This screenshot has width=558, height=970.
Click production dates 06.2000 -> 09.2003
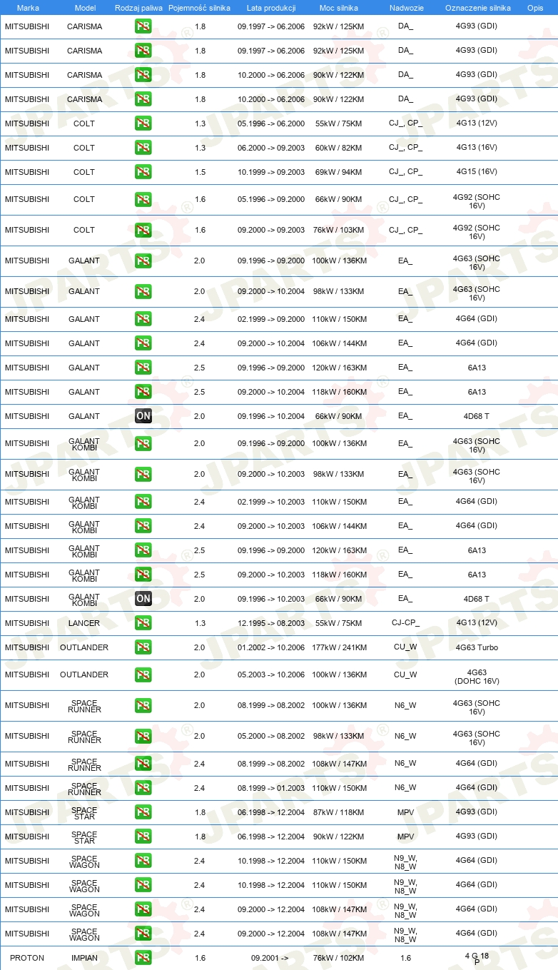coord(271,148)
